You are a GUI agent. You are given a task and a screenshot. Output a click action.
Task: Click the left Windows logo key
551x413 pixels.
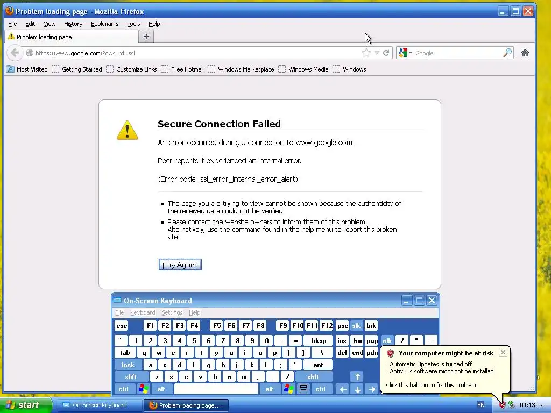[x=143, y=389]
